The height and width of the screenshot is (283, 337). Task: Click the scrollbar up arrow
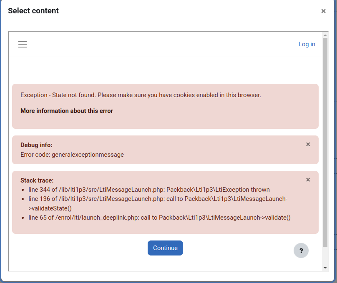tap(325, 35)
